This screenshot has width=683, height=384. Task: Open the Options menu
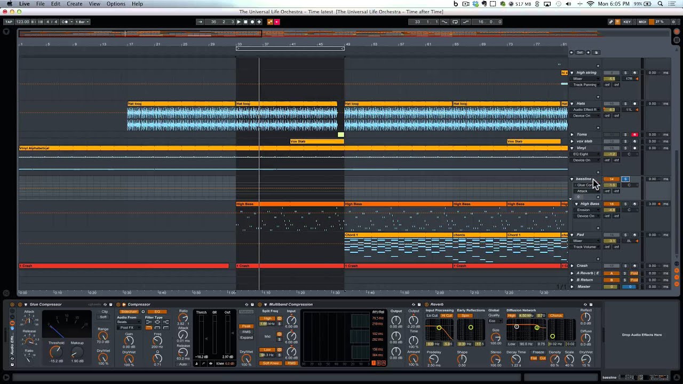click(x=116, y=4)
